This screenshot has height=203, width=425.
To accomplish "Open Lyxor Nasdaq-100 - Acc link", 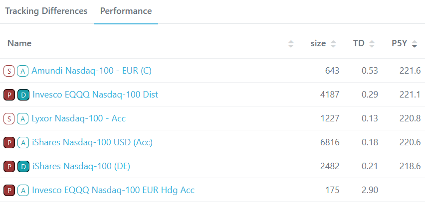I will click(x=78, y=118).
